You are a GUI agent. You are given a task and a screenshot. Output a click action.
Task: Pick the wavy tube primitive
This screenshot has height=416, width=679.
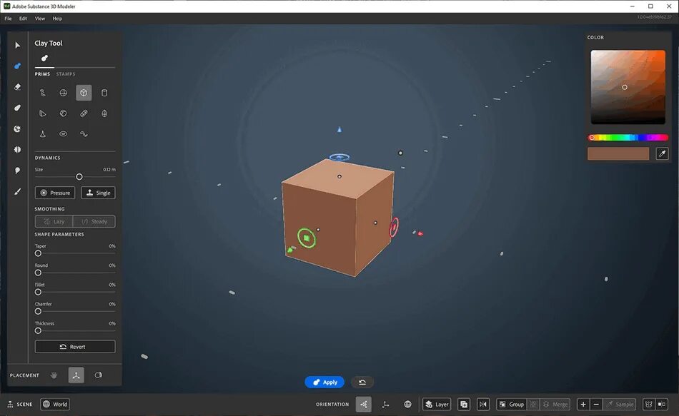click(x=84, y=134)
